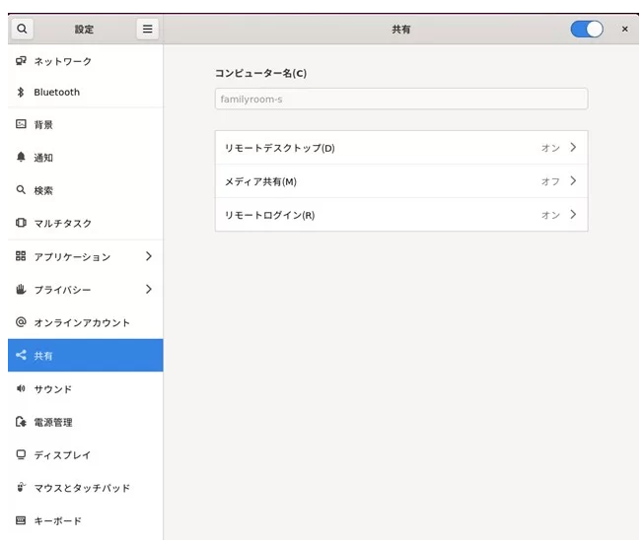Open 電源管理 settings
The image size is (644, 545).
pyautogui.click(x=86, y=422)
